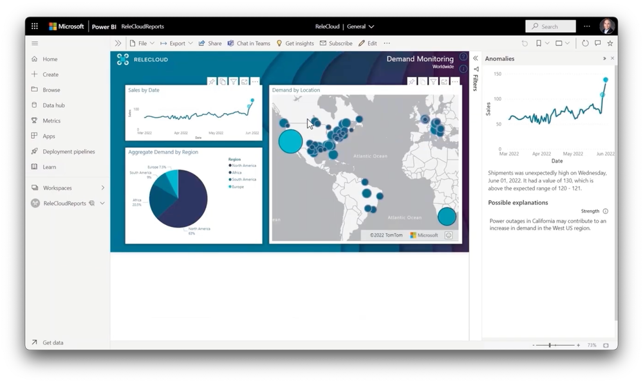Click the Search box
Viewport: 643px width, 383px height.
point(550,26)
